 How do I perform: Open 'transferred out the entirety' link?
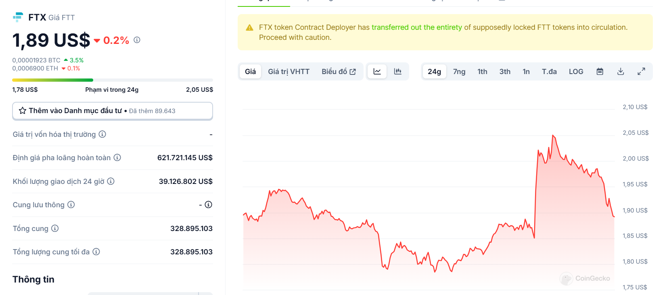pos(416,27)
